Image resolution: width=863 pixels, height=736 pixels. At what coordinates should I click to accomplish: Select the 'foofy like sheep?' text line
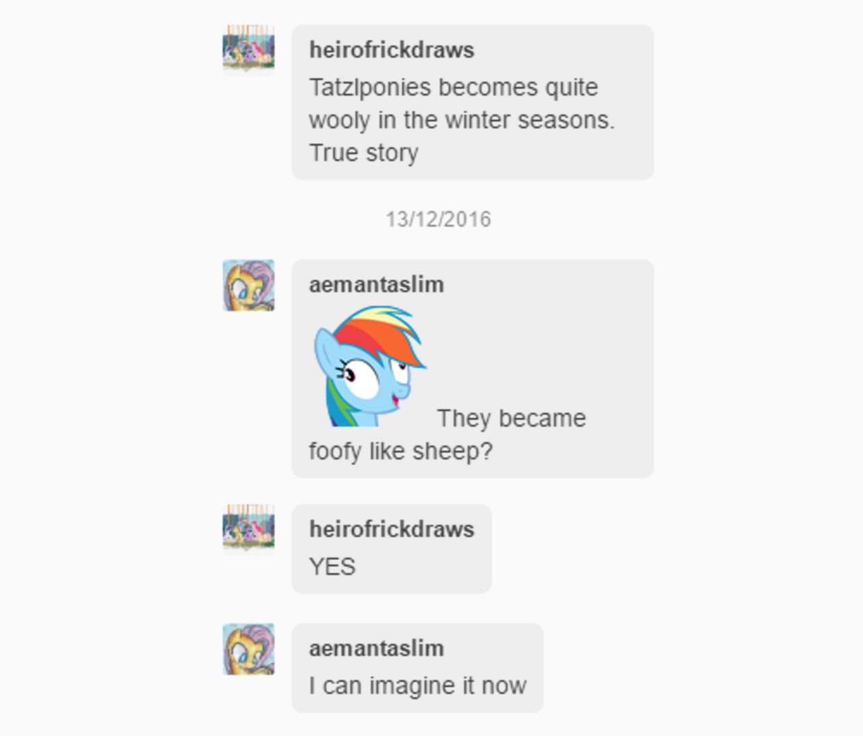[400, 451]
